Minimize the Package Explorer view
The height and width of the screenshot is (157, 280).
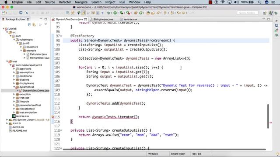coord(41,19)
